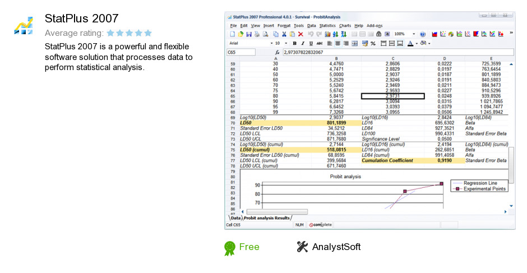The width and height of the screenshot is (527, 273).
Task: Click the Copy icon
Action: [276, 34]
